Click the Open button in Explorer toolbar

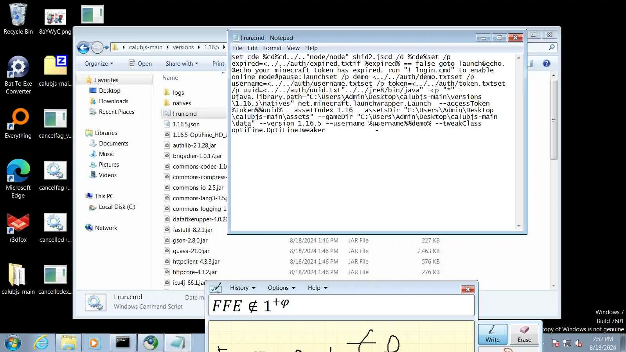point(140,63)
